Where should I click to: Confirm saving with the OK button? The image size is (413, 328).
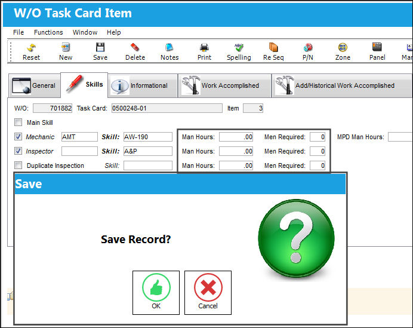[156, 293]
